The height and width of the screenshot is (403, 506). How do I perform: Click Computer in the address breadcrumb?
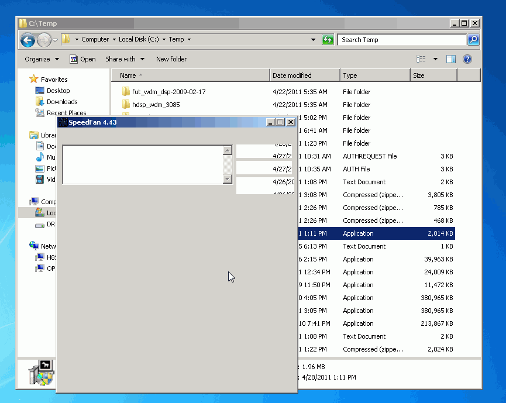(x=95, y=39)
